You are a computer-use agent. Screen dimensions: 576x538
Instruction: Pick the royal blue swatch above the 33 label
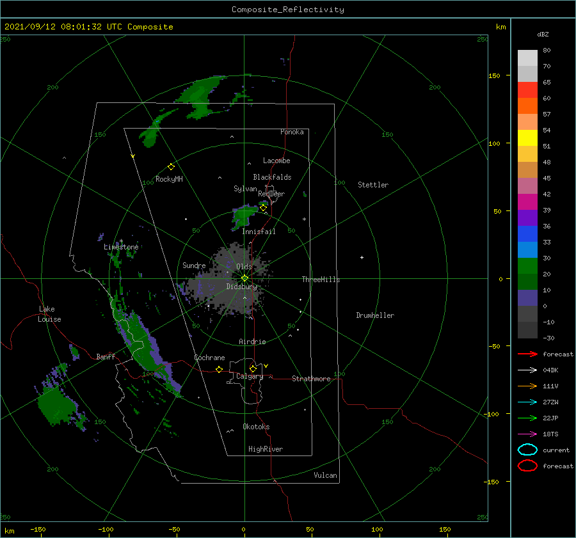[527, 233]
